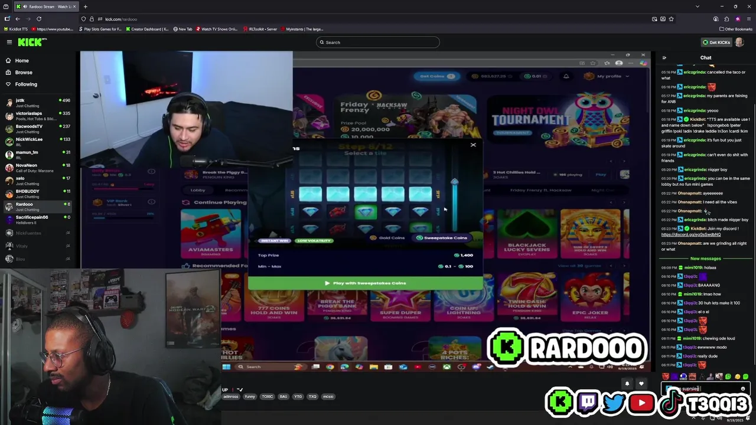Open jstlk channel in the sidebar

pos(39,103)
